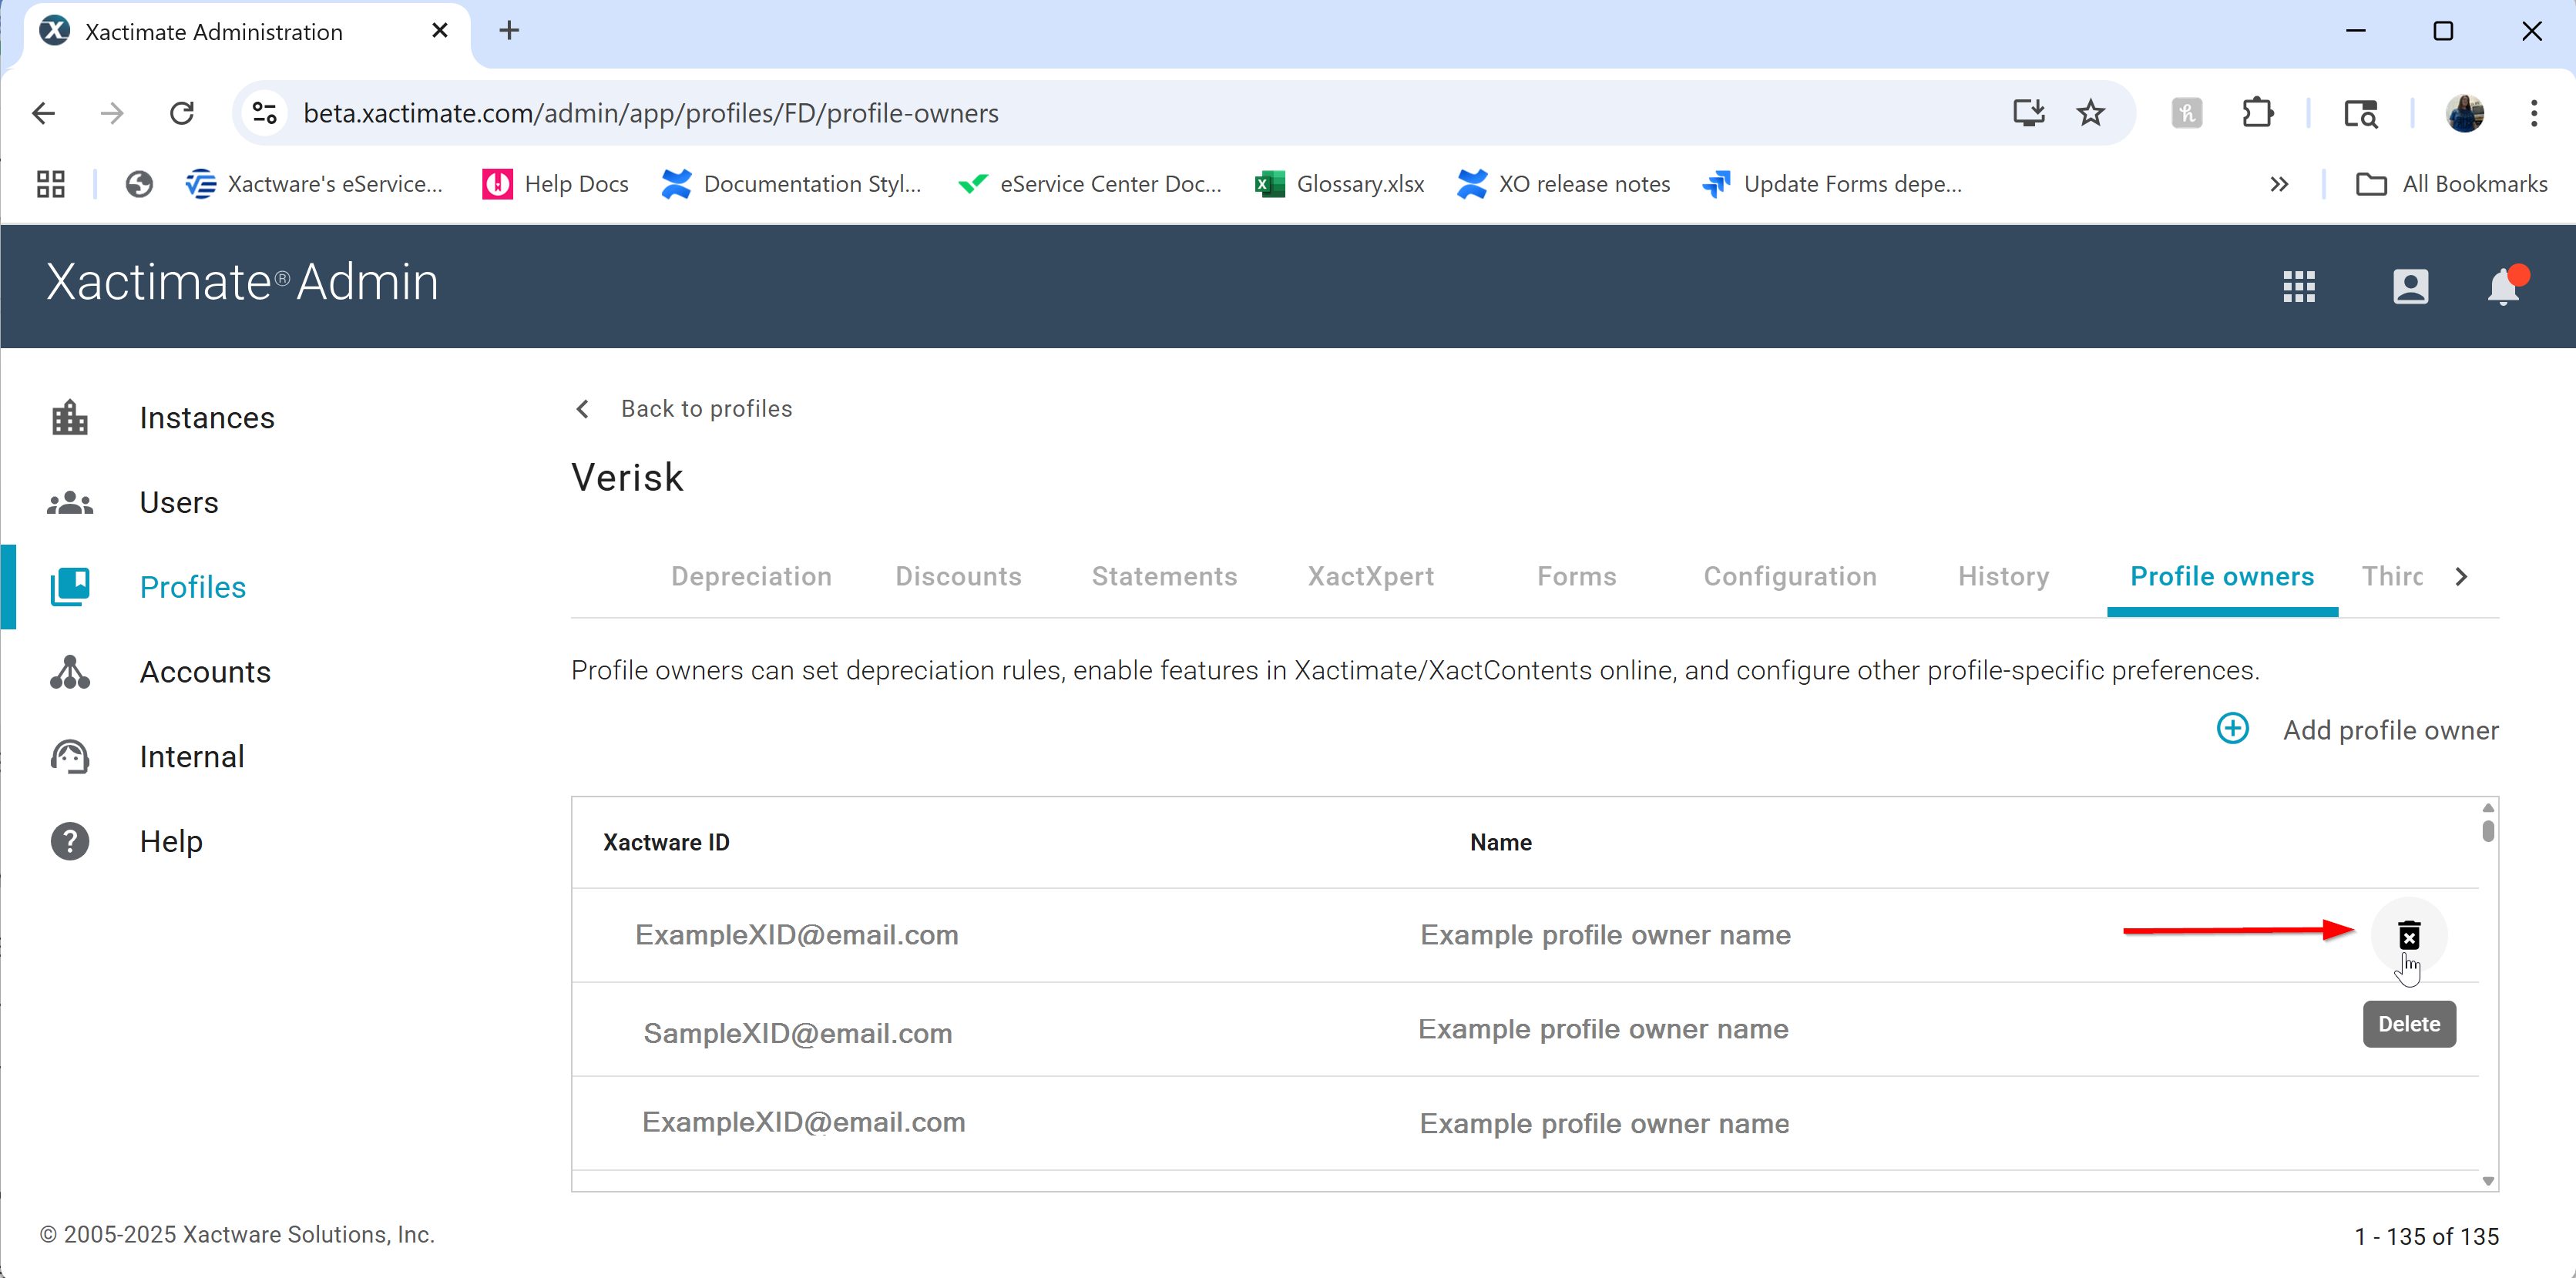Click the install app icon in address bar

click(2028, 113)
